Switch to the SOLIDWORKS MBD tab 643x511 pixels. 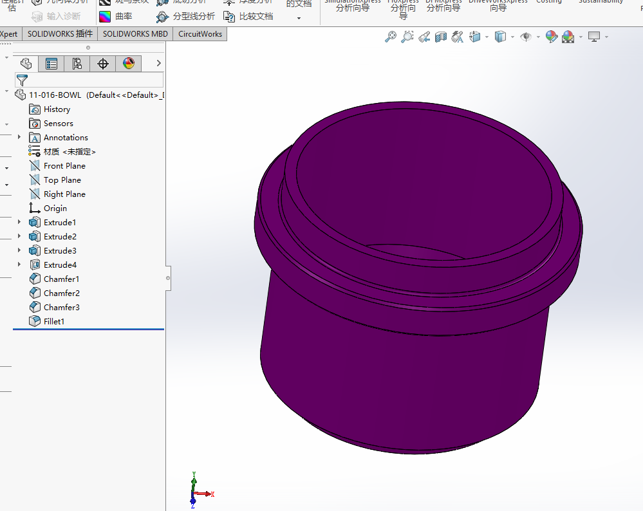(135, 34)
